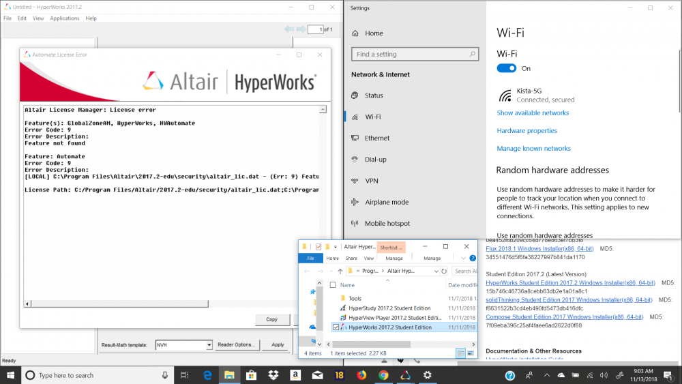Download HyperWorks Student Edition 2017.2 installer link
Image resolution: width=682 pixels, height=384 pixels.
tap(570, 282)
